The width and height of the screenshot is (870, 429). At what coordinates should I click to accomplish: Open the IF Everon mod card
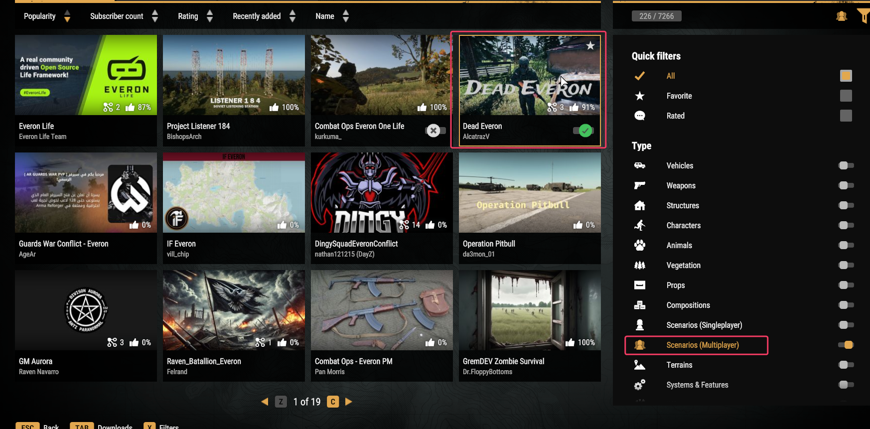234,208
